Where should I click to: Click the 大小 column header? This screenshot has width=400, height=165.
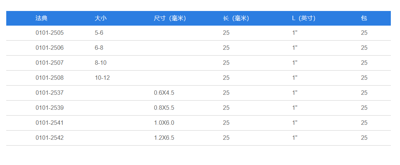pyautogui.click(x=101, y=18)
